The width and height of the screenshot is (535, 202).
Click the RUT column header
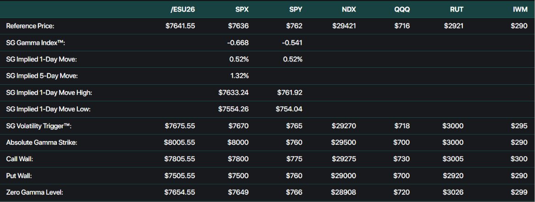pos(457,10)
